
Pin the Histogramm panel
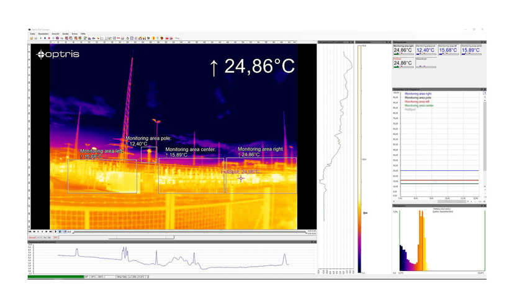[x=482, y=206]
